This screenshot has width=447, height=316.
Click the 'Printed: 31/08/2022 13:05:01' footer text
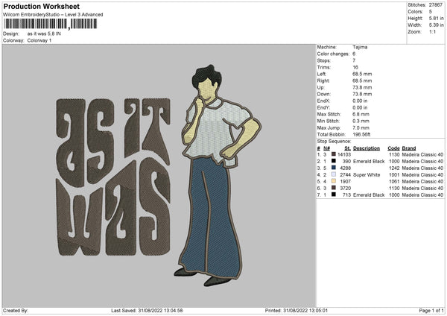click(297, 310)
